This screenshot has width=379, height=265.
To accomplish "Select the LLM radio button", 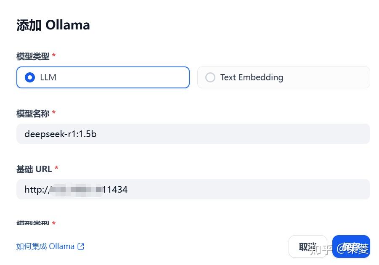I will (x=29, y=77).
